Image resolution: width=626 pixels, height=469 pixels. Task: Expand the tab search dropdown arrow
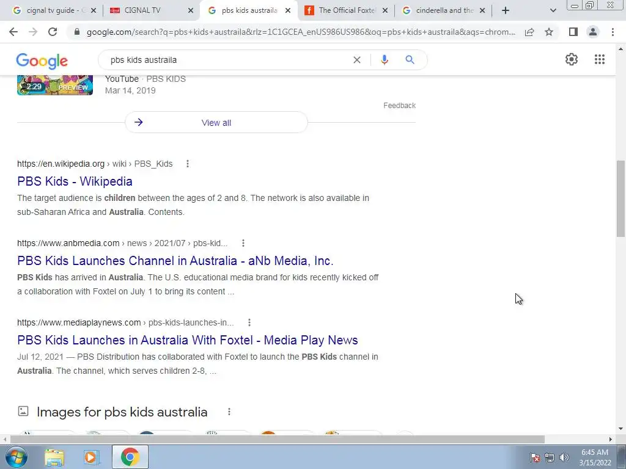553,11
